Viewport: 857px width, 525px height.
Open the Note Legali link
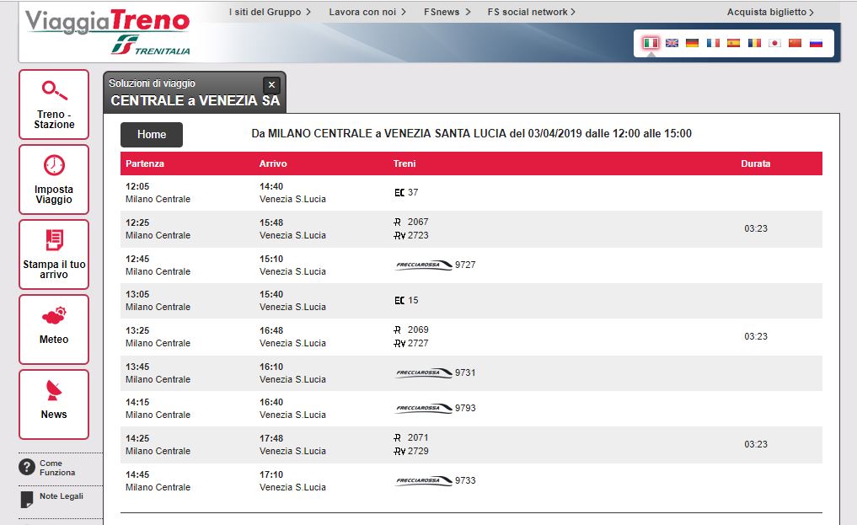(62, 496)
